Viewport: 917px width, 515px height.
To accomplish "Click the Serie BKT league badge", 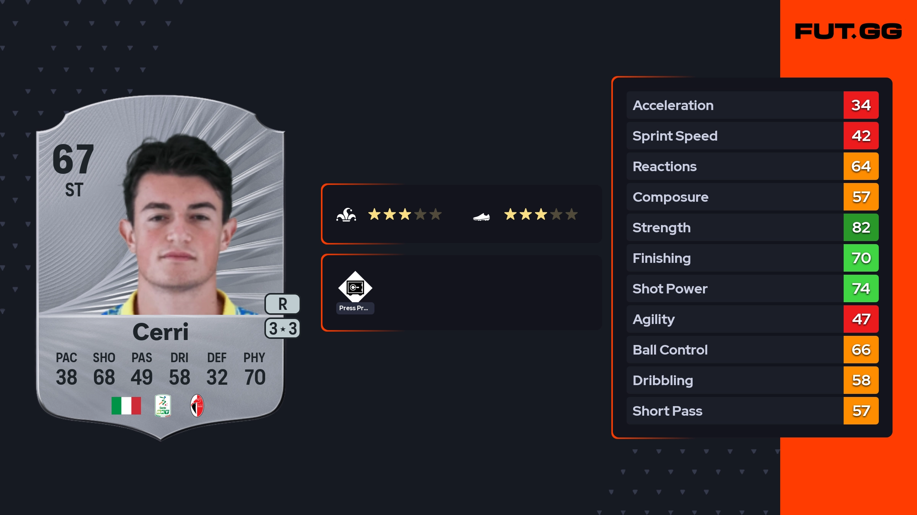I will point(163,406).
